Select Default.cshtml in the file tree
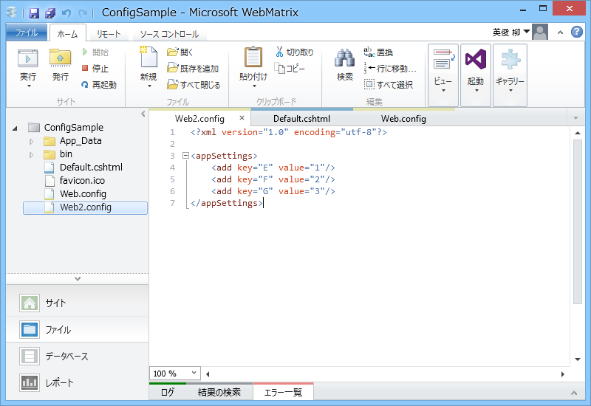This screenshot has height=406, width=591. pyautogui.click(x=91, y=168)
